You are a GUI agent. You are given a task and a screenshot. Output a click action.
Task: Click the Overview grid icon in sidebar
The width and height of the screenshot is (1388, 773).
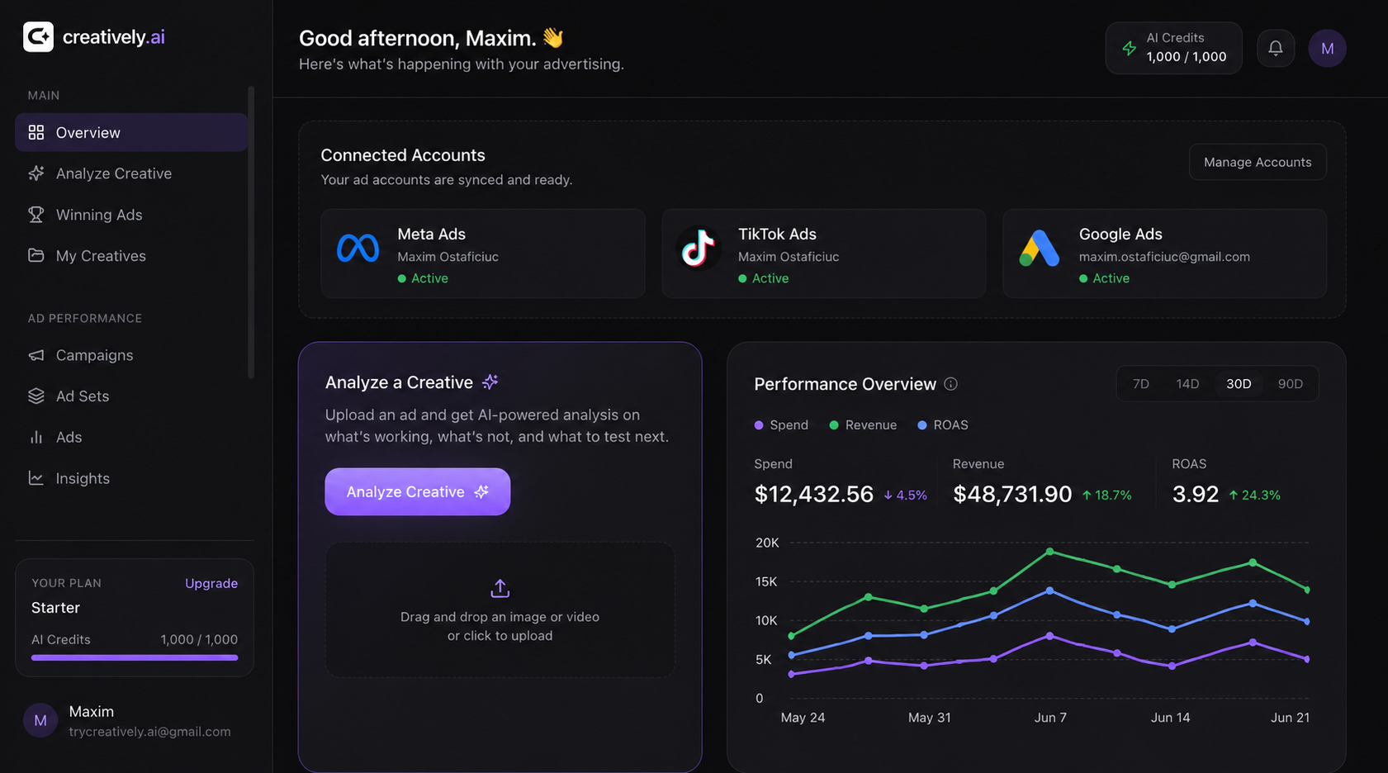point(36,132)
